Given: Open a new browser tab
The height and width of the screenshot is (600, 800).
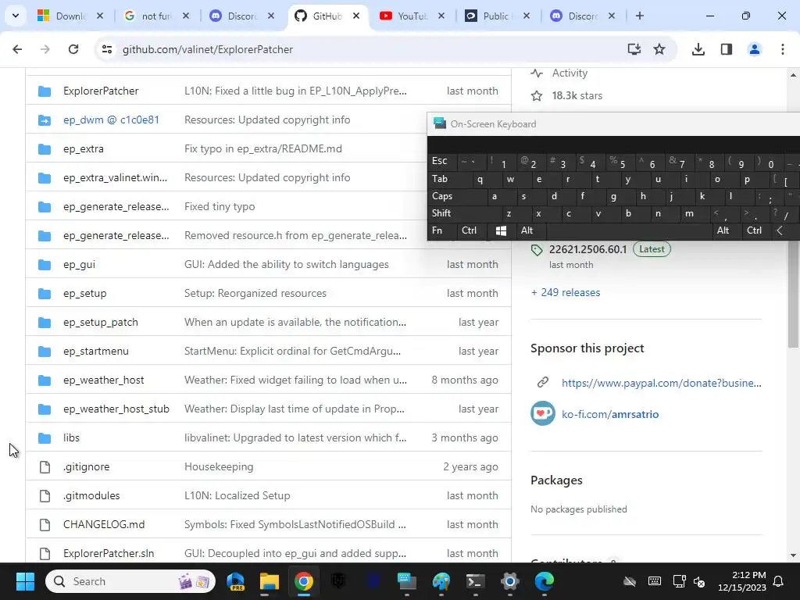Looking at the screenshot, I should [x=639, y=16].
